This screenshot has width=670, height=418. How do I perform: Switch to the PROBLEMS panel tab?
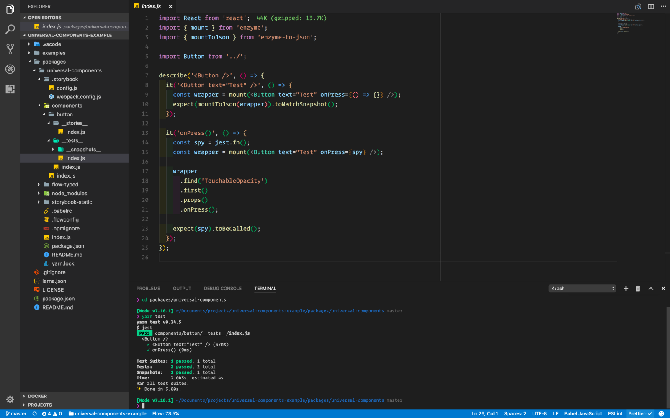pos(148,289)
